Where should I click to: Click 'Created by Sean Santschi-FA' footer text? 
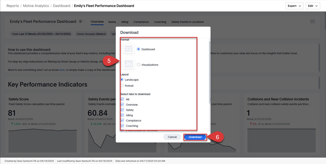tap(29, 161)
